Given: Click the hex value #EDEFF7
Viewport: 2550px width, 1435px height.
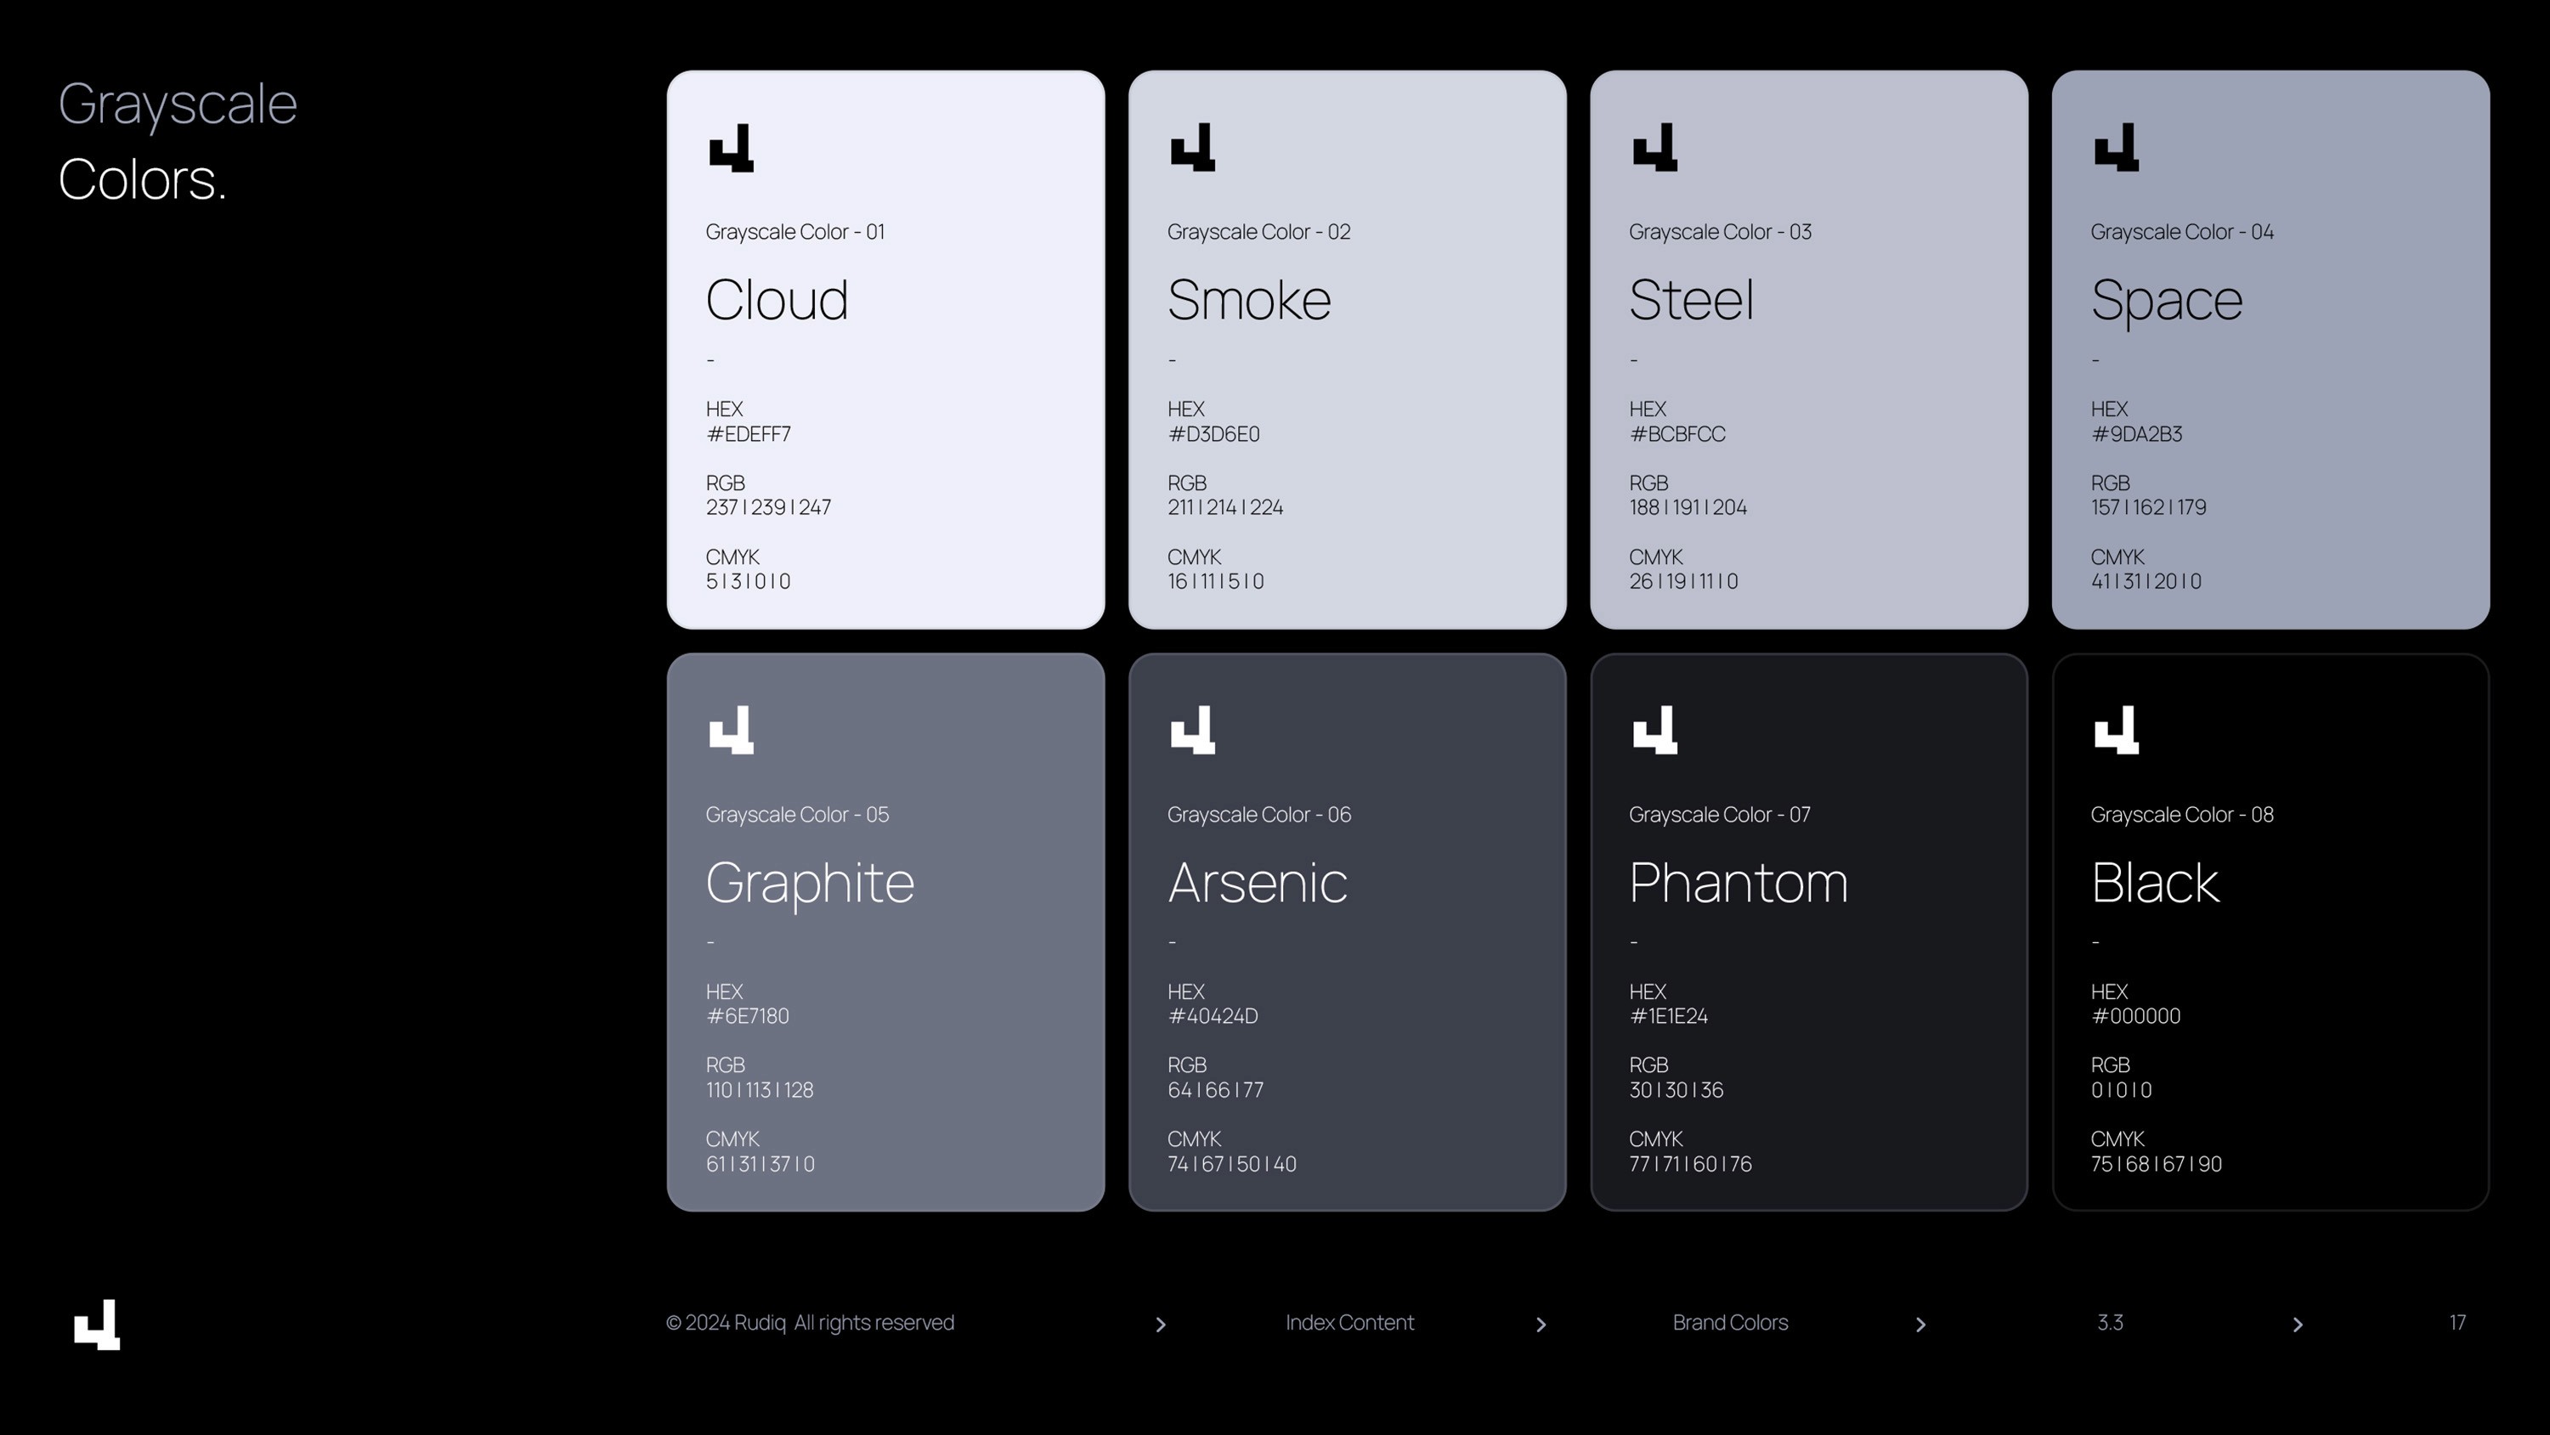Looking at the screenshot, I should tap(749, 434).
